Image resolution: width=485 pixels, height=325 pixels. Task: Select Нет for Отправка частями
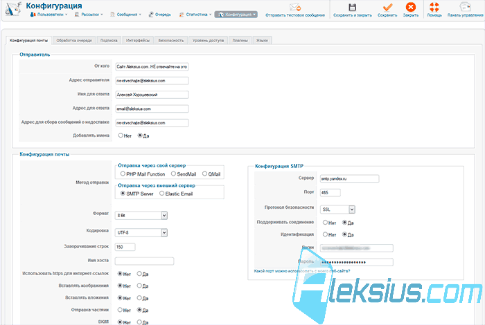[x=120, y=310]
